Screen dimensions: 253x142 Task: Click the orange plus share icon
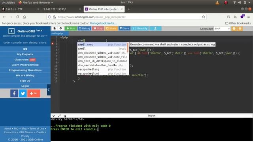click(x=34, y=93)
